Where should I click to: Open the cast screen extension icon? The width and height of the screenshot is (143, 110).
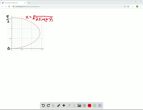coord(132,7)
